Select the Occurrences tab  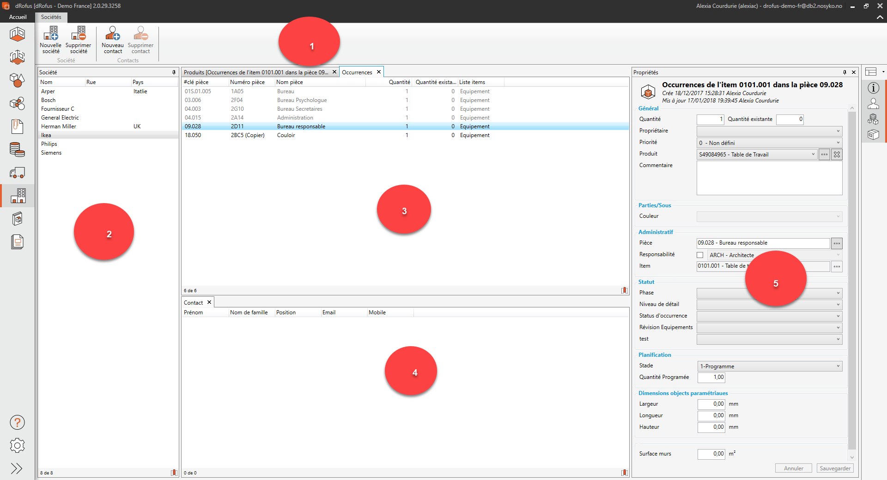pyautogui.click(x=357, y=72)
